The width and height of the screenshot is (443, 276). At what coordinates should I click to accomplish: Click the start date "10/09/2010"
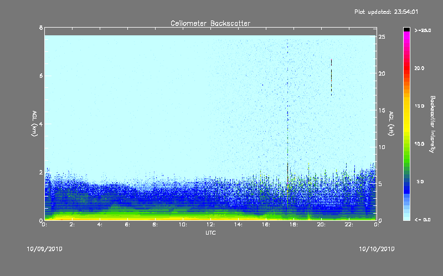click(x=45, y=249)
